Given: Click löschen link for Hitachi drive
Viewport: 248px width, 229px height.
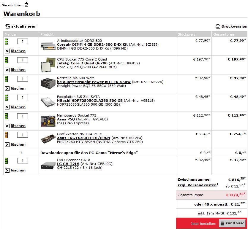Looking at the screenshot, I should click(18, 107).
